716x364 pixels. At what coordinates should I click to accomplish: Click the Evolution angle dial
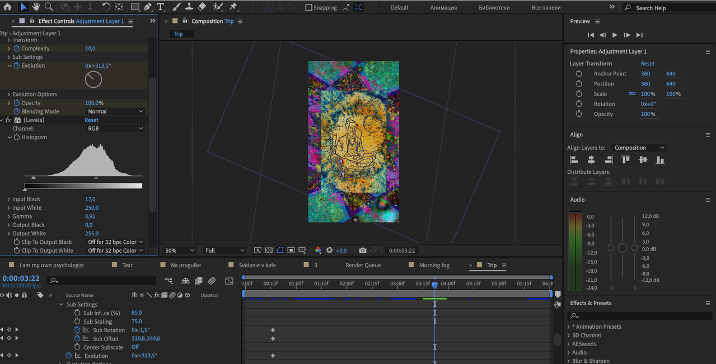coord(93,79)
